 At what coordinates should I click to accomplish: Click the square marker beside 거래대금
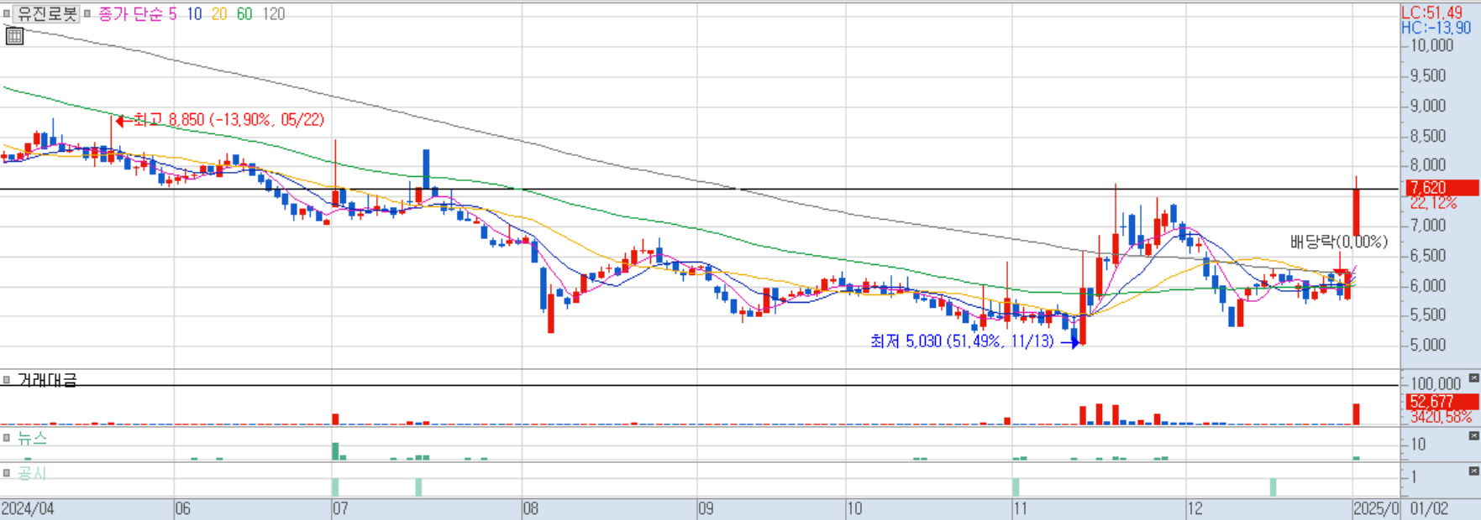click(x=7, y=380)
